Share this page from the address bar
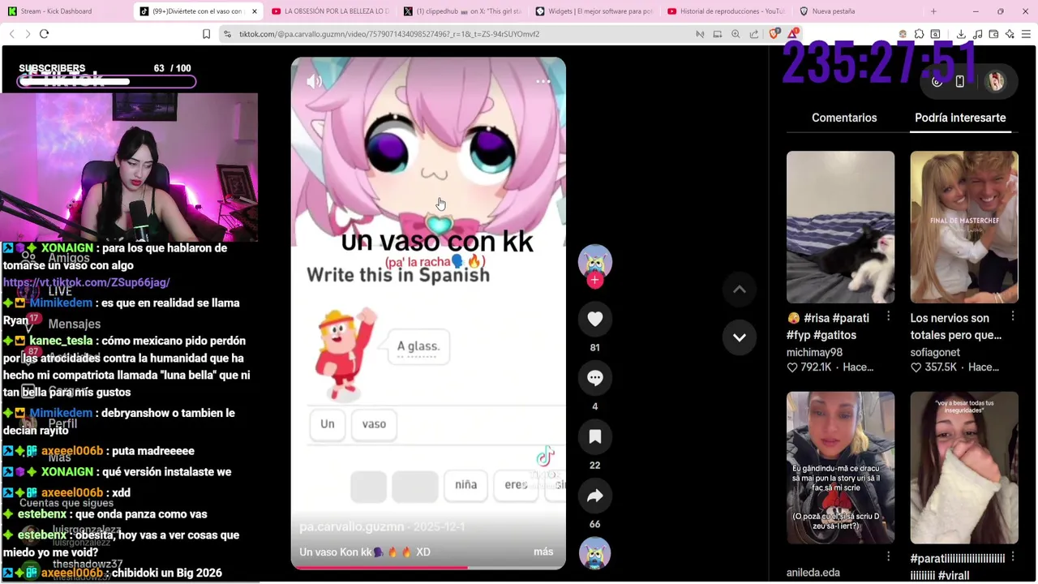Viewport: 1038px width, 584px height. [x=754, y=34]
